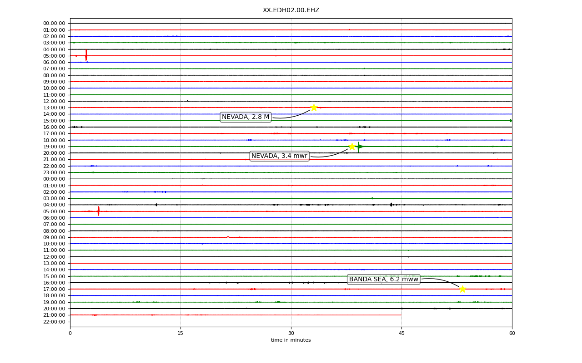Viewport: 582px width, 363px height.
Task: Click the yellow star for the BANDA SEA event
Action: point(462,289)
